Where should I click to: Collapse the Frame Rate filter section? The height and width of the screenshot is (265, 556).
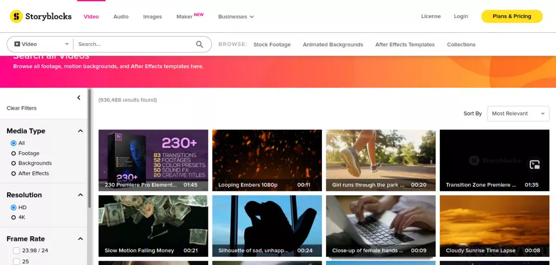[x=80, y=239]
